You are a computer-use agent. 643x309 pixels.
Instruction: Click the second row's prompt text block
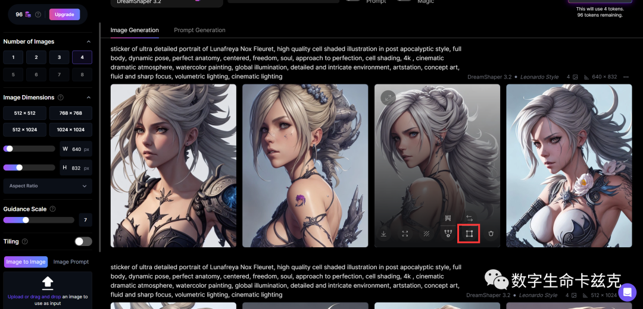(286, 280)
